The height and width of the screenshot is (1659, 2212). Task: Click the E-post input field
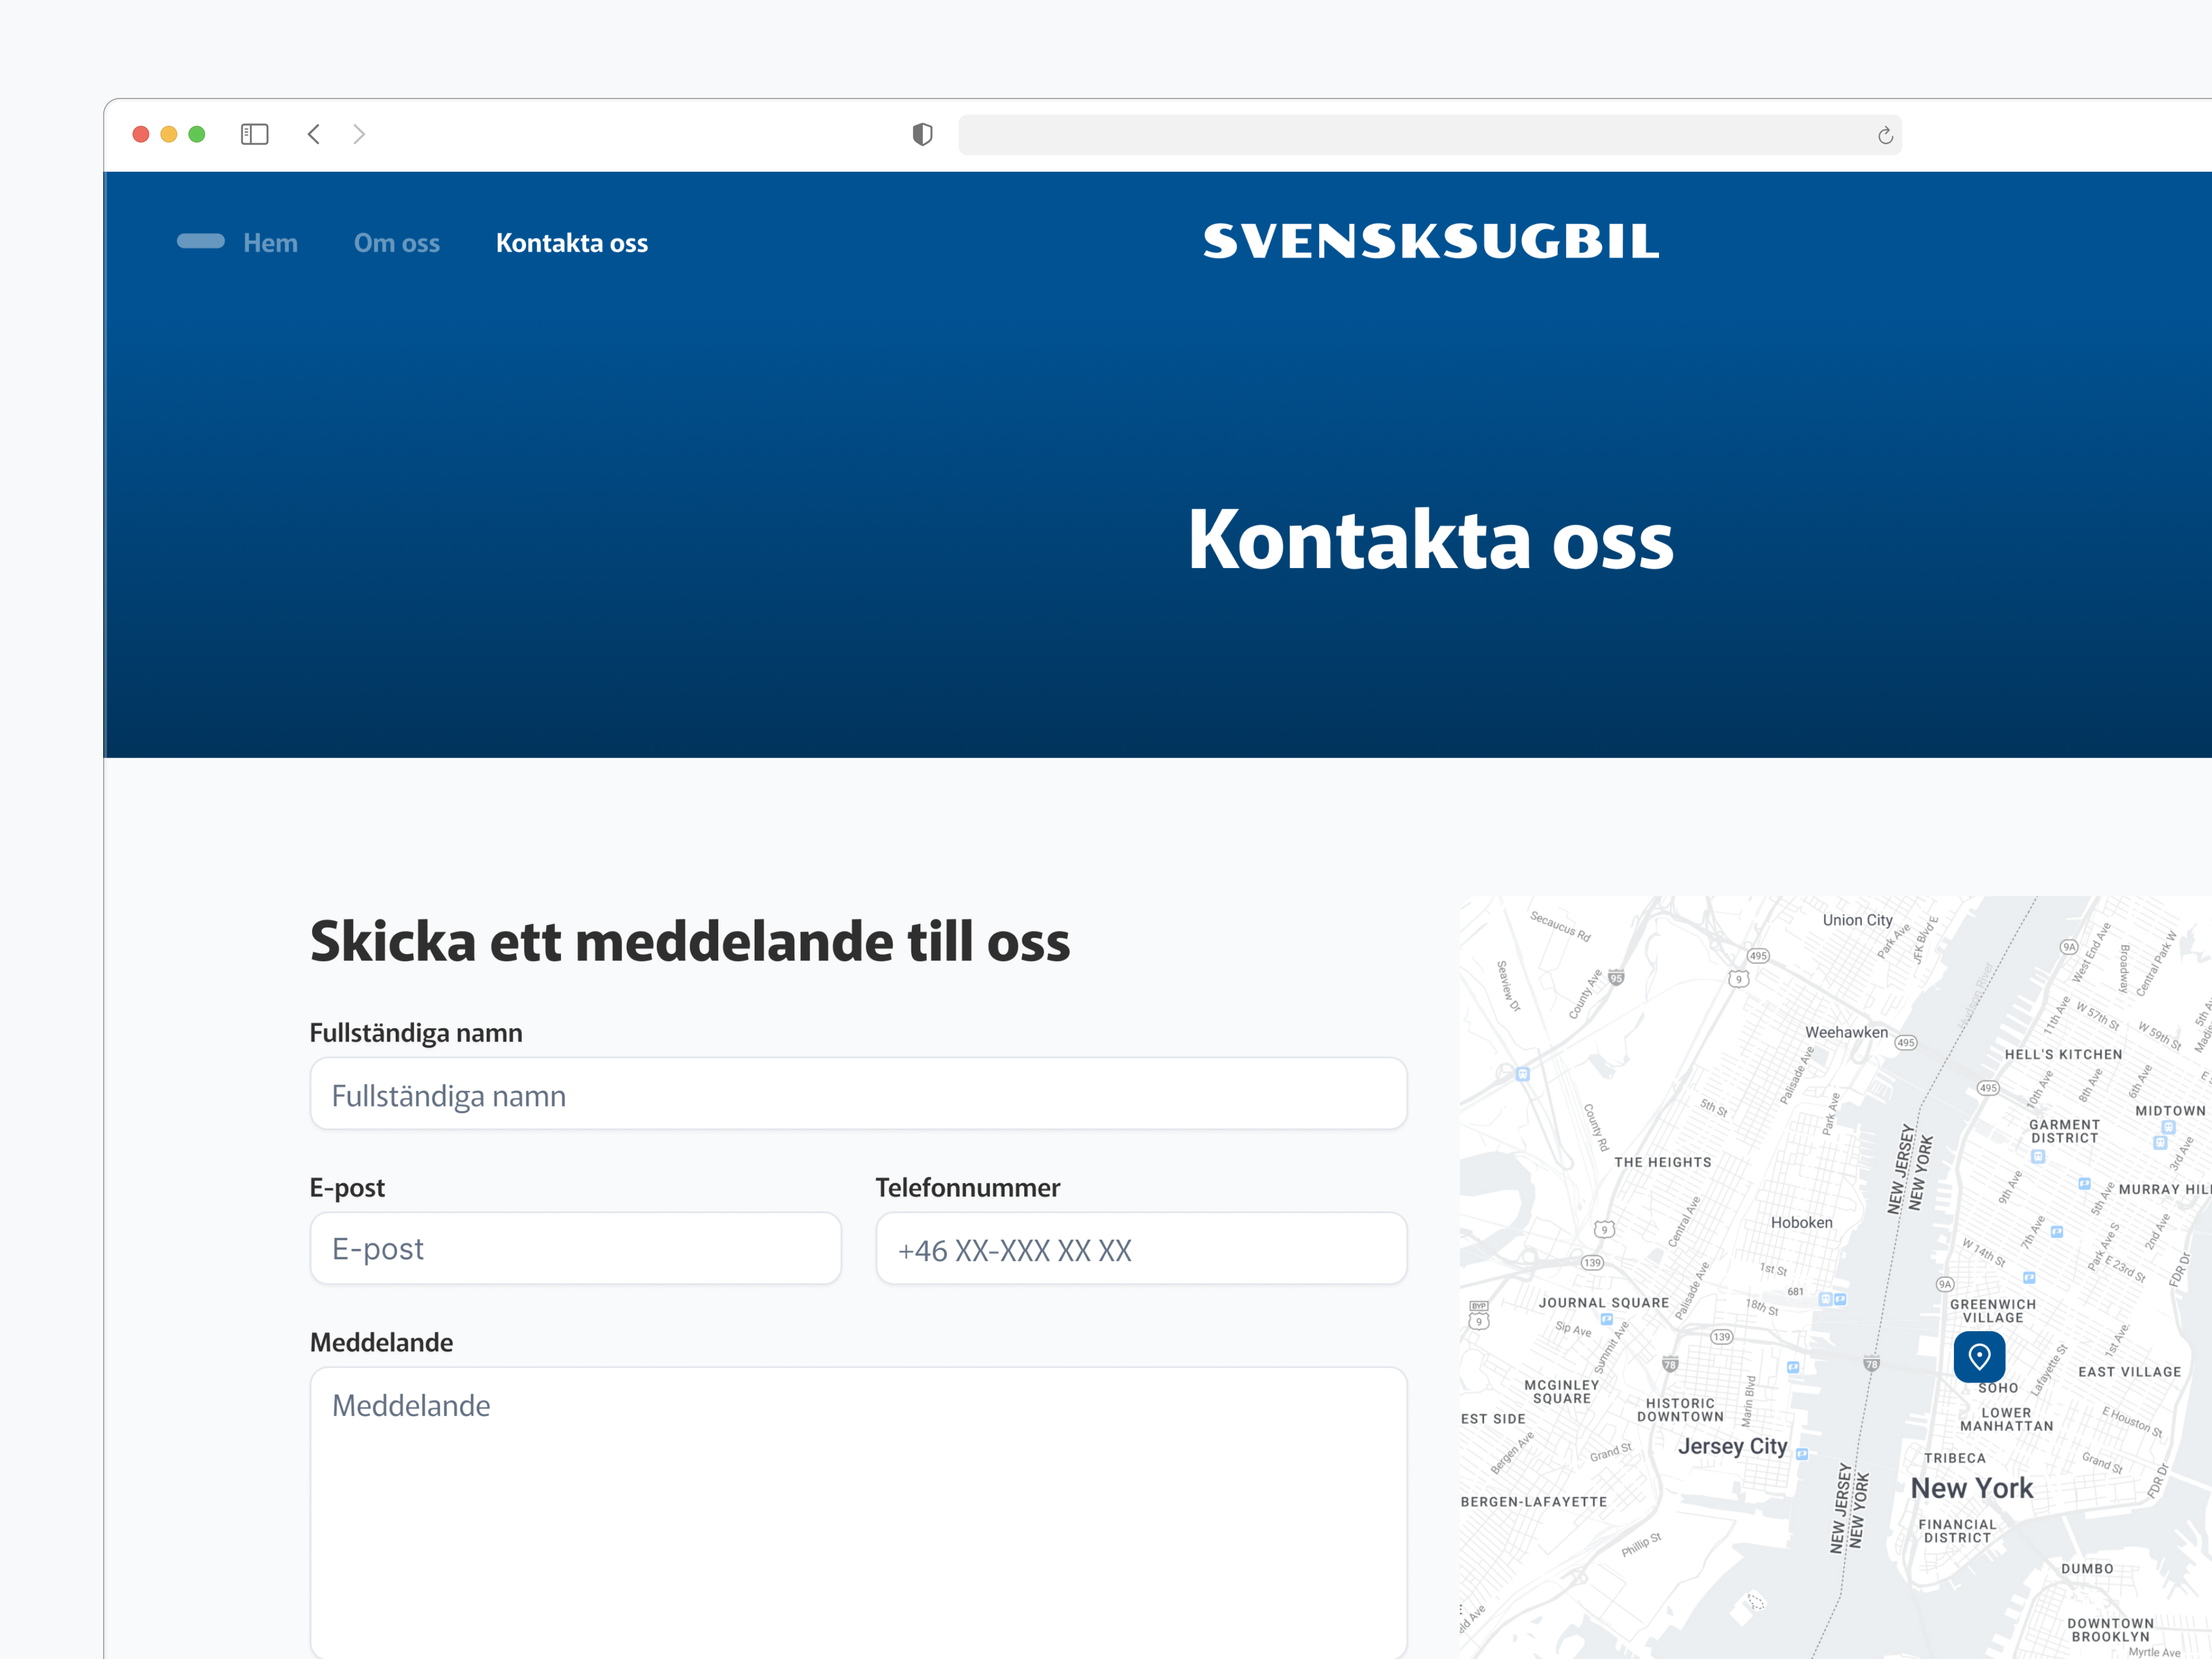pos(575,1248)
